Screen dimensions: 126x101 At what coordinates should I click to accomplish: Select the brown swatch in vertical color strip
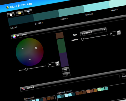(60, 35)
